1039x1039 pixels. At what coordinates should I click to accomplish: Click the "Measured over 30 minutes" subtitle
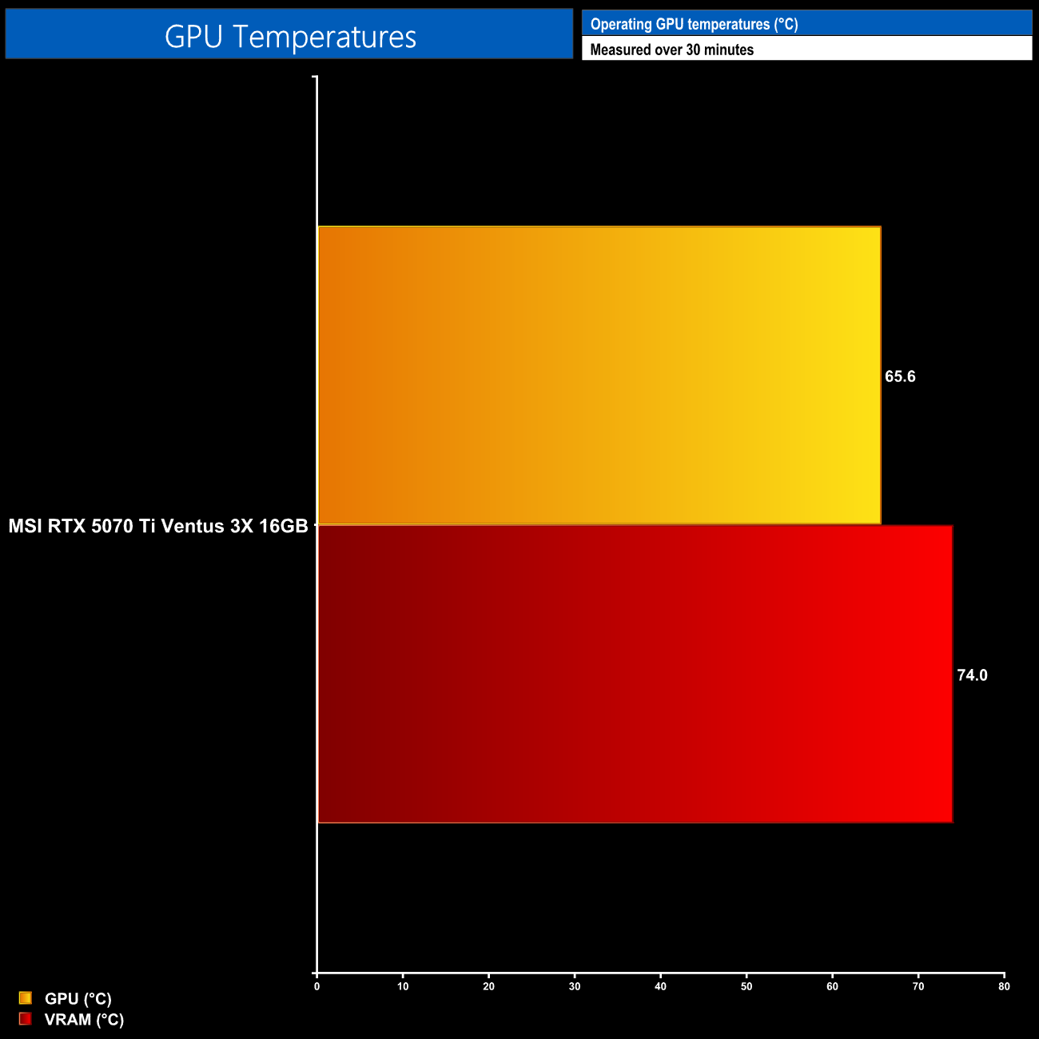[671, 50]
